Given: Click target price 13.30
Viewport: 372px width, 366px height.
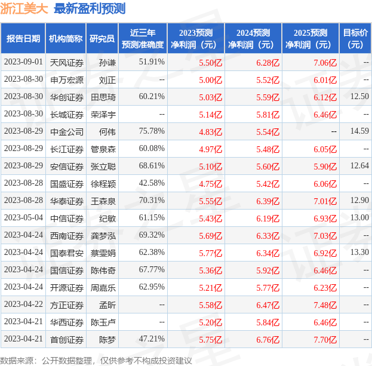Looking at the screenshot, I should pos(359,253).
